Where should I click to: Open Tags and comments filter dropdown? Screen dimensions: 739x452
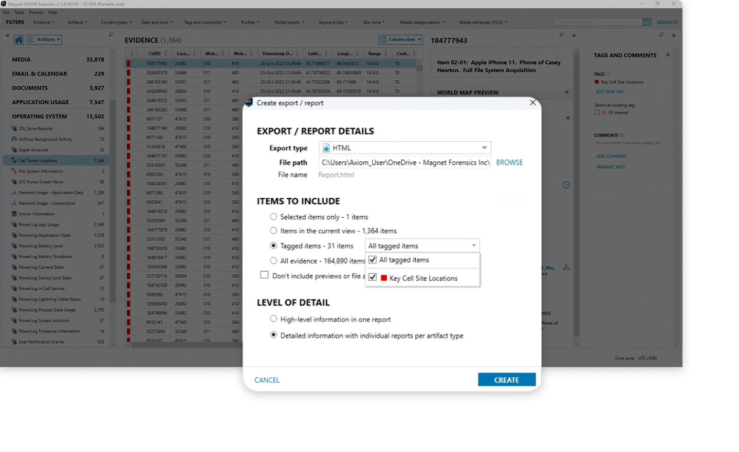[x=205, y=22]
